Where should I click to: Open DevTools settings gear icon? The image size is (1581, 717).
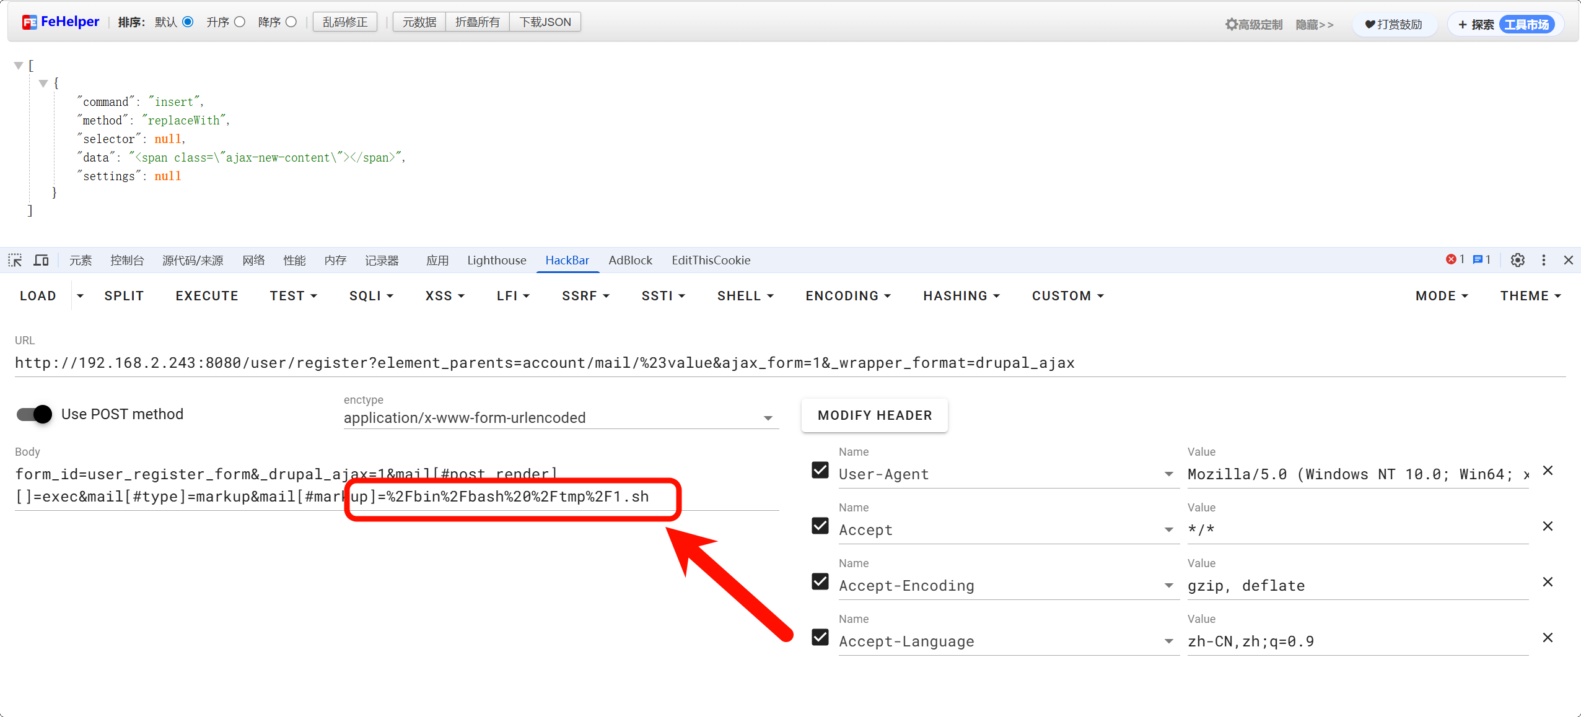[1517, 260]
